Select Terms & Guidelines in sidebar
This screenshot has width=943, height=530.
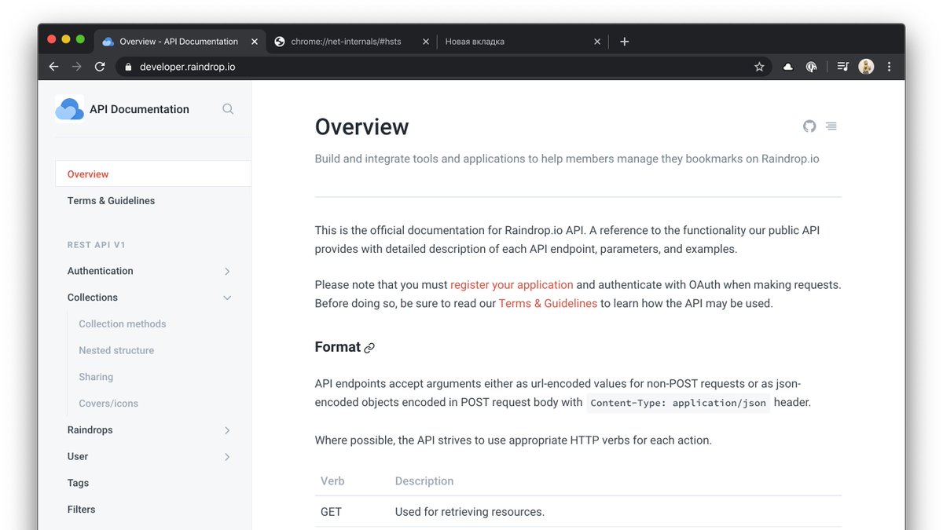point(111,200)
